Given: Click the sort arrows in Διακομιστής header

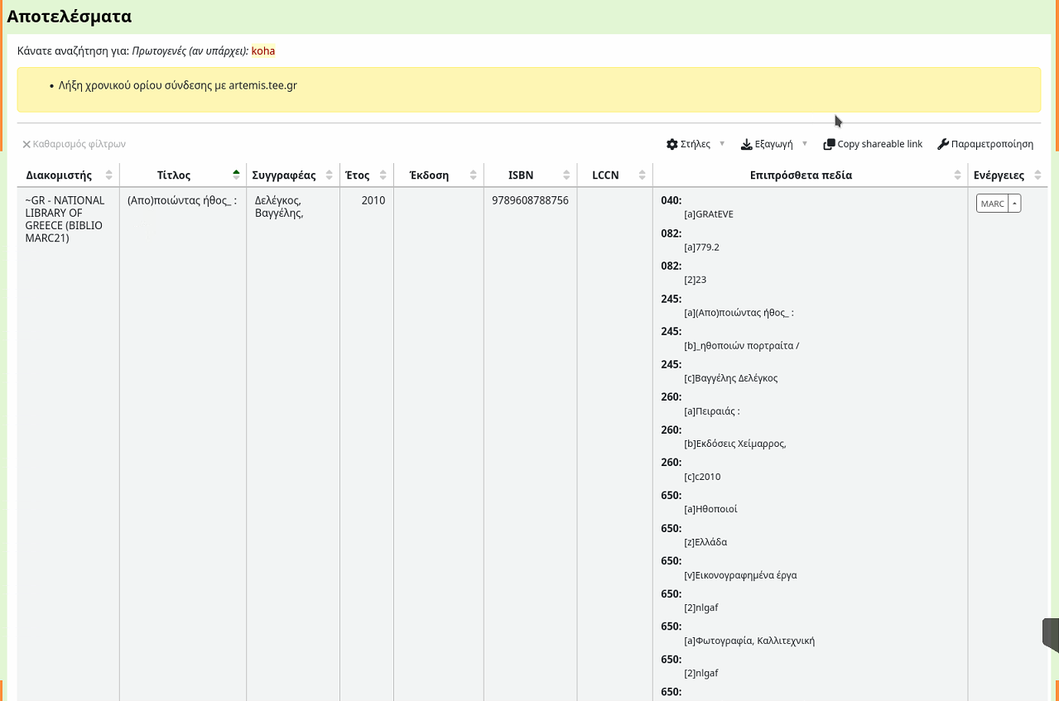Looking at the screenshot, I should tap(108, 175).
